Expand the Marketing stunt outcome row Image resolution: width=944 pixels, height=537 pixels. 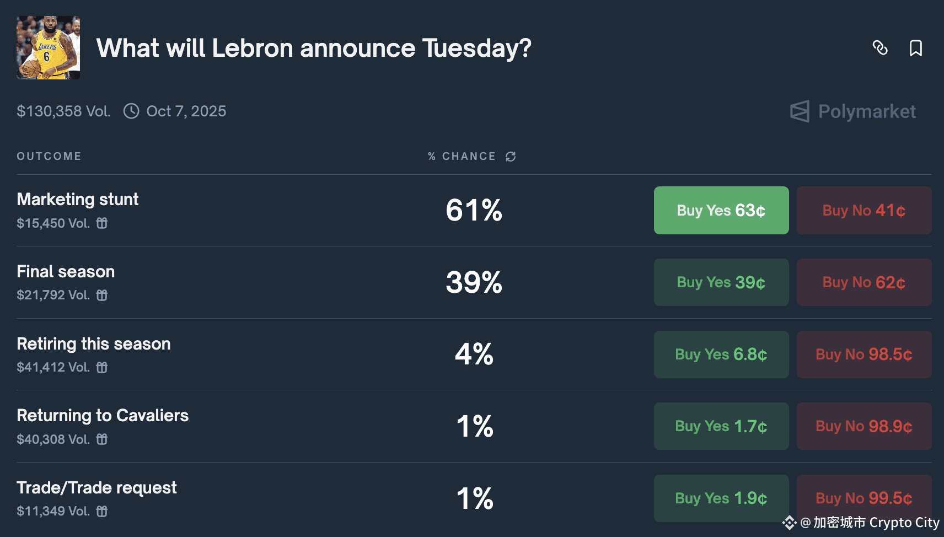click(x=78, y=200)
